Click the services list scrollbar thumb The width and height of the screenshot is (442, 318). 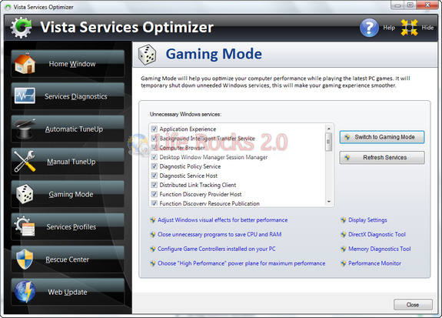coord(329,142)
